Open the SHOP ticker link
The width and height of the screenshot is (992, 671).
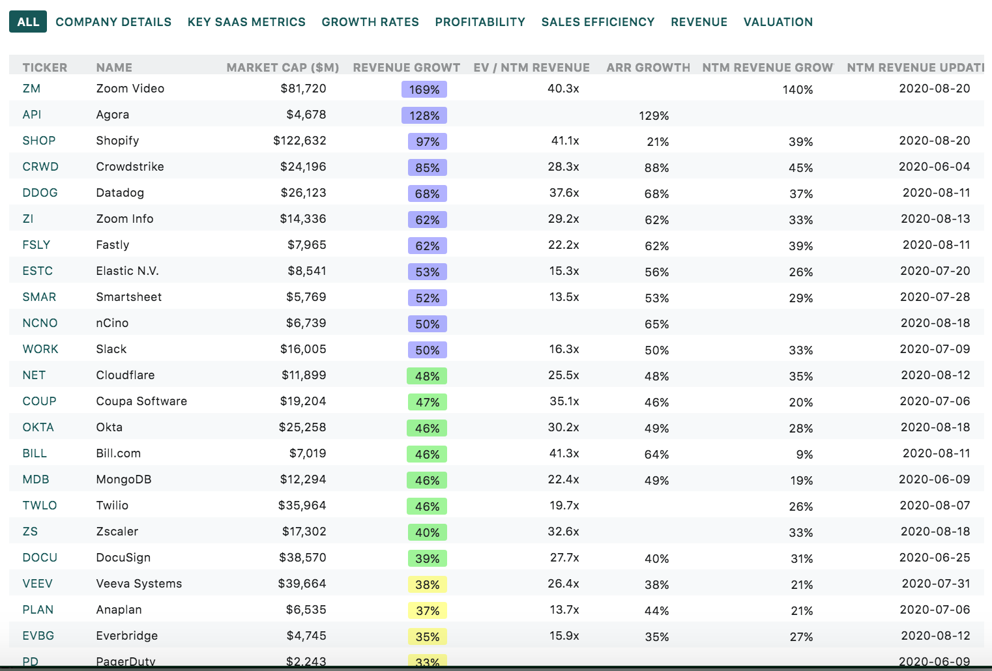tap(39, 141)
